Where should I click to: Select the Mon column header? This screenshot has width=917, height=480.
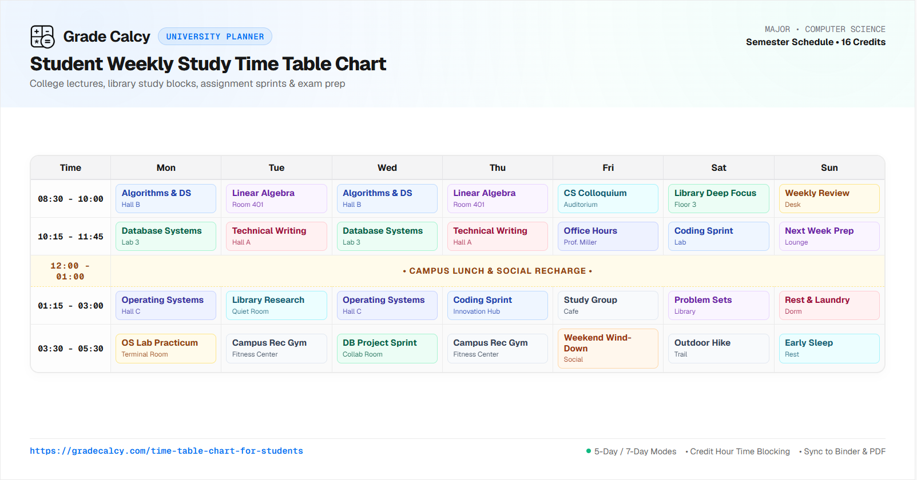coord(166,167)
